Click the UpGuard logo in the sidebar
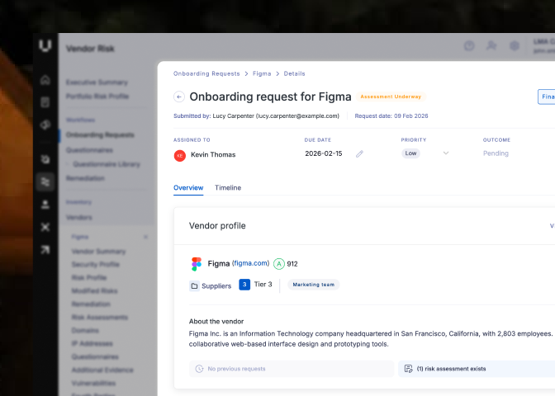555x396 pixels. tap(45, 46)
